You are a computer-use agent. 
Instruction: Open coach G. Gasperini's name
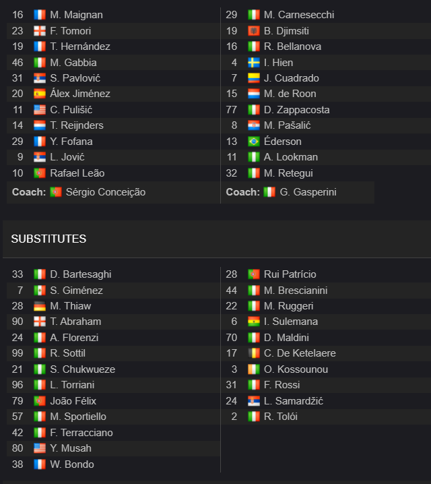(x=308, y=192)
